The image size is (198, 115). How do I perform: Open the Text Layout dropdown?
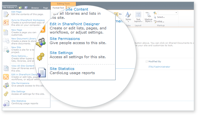[138, 17]
